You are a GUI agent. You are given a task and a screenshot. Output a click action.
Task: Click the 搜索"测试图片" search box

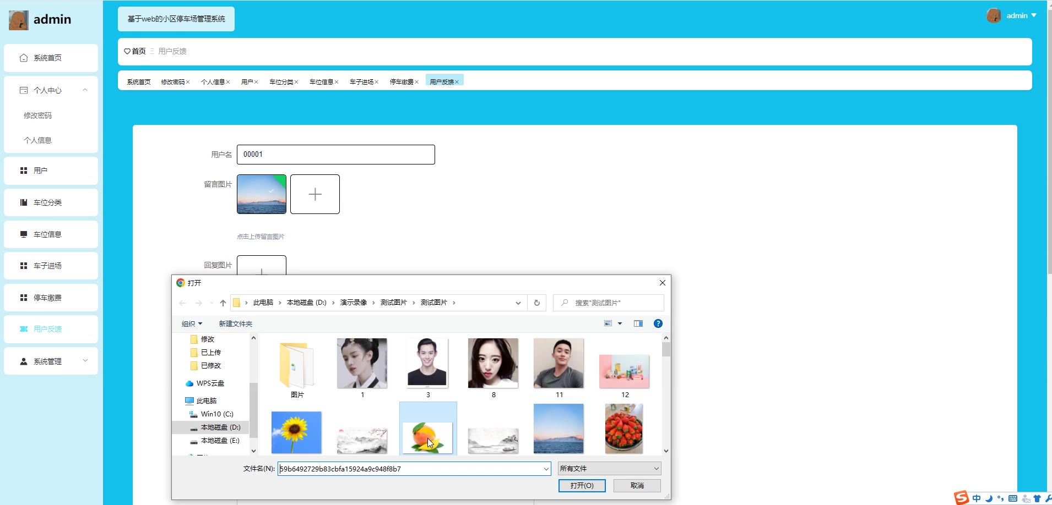[x=609, y=303]
